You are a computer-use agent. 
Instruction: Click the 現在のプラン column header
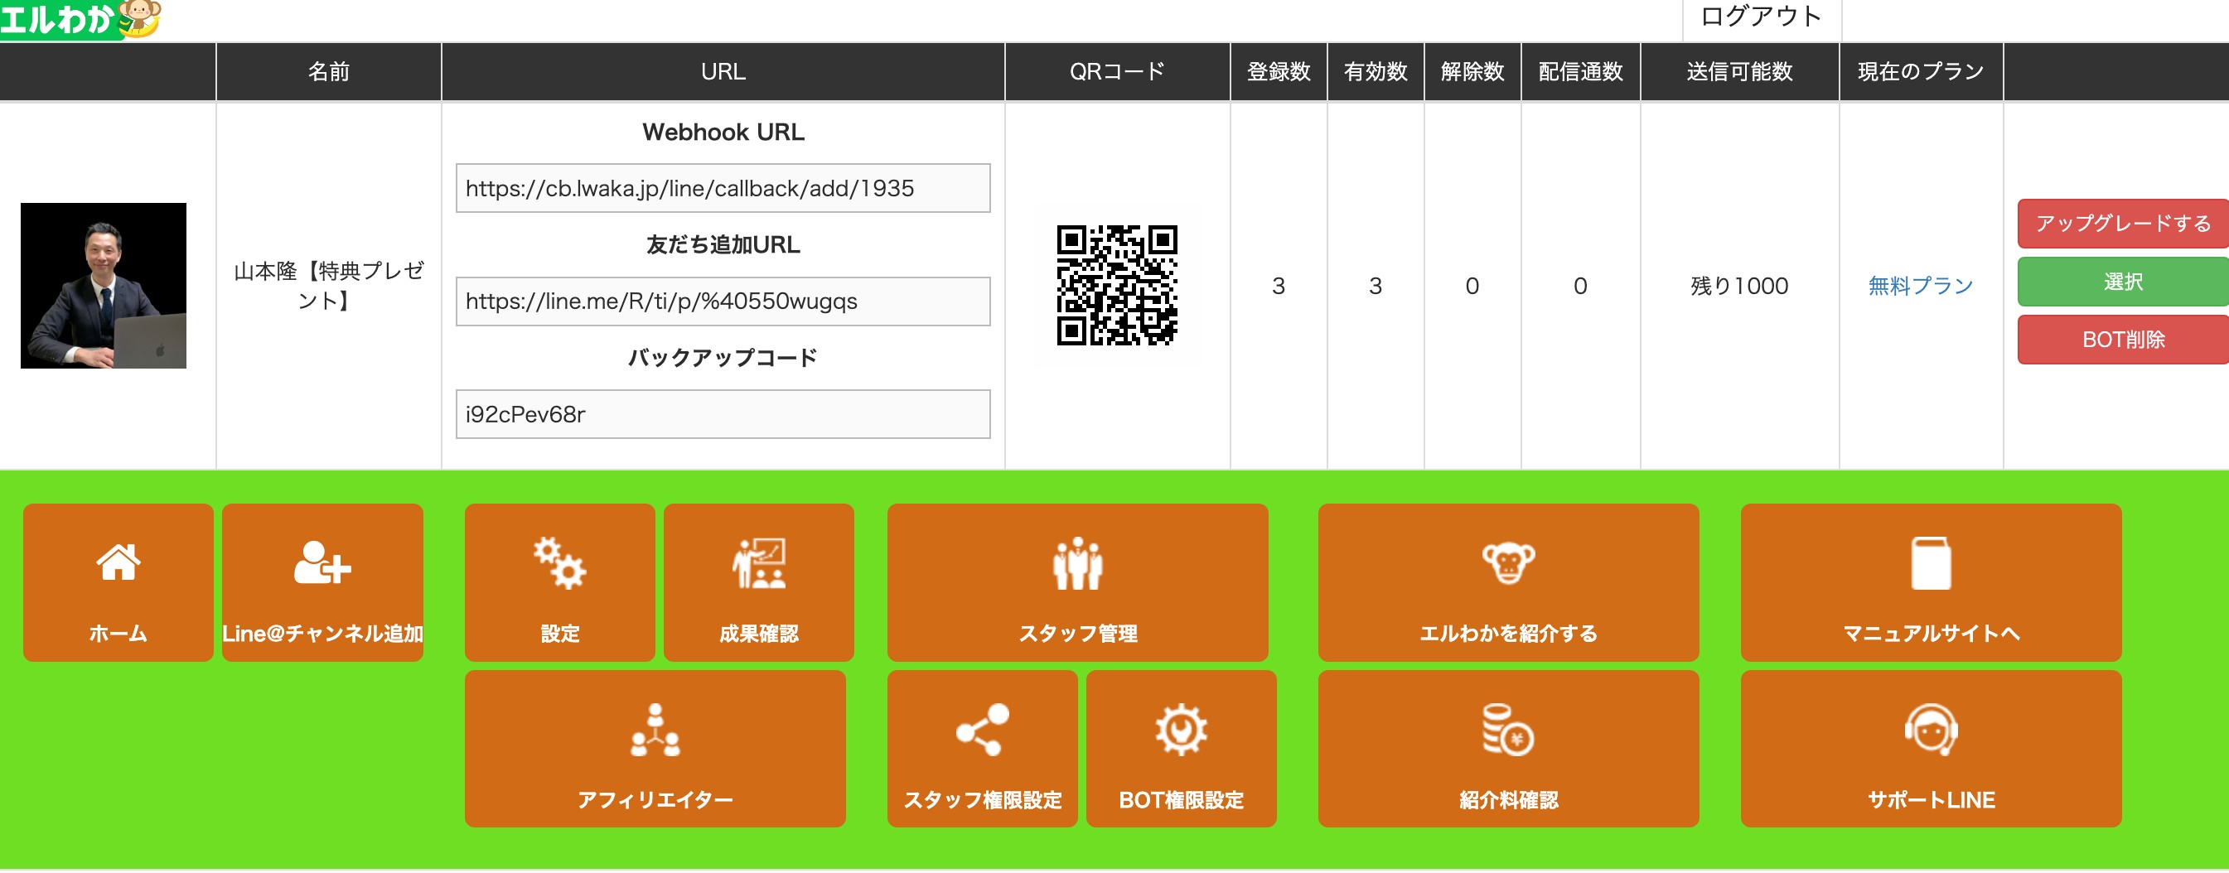1920,71
